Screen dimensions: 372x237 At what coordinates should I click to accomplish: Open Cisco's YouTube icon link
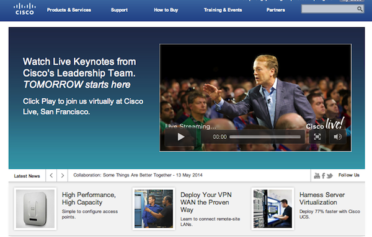(x=317, y=176)
